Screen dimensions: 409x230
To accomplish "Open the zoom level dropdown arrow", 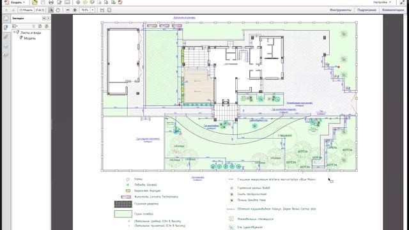I will point(92,10).
